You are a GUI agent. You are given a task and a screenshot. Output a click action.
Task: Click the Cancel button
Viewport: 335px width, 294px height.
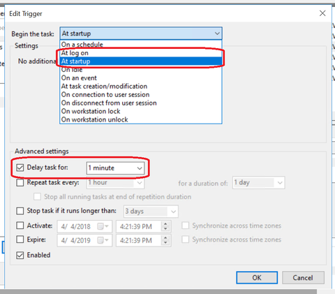tap(303, 277)
